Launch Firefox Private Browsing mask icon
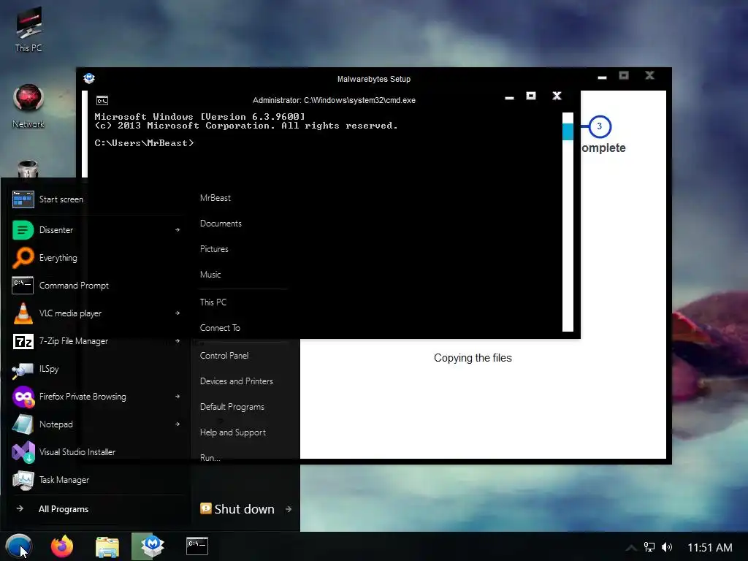 coord(23,397)
